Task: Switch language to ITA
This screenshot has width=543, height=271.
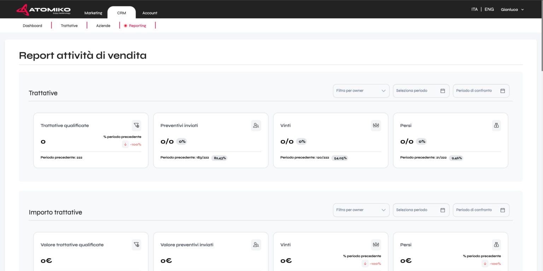Action: [x=474, y=10]
